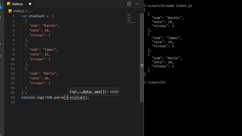Click the JS file icon in tab

[9, 4]
